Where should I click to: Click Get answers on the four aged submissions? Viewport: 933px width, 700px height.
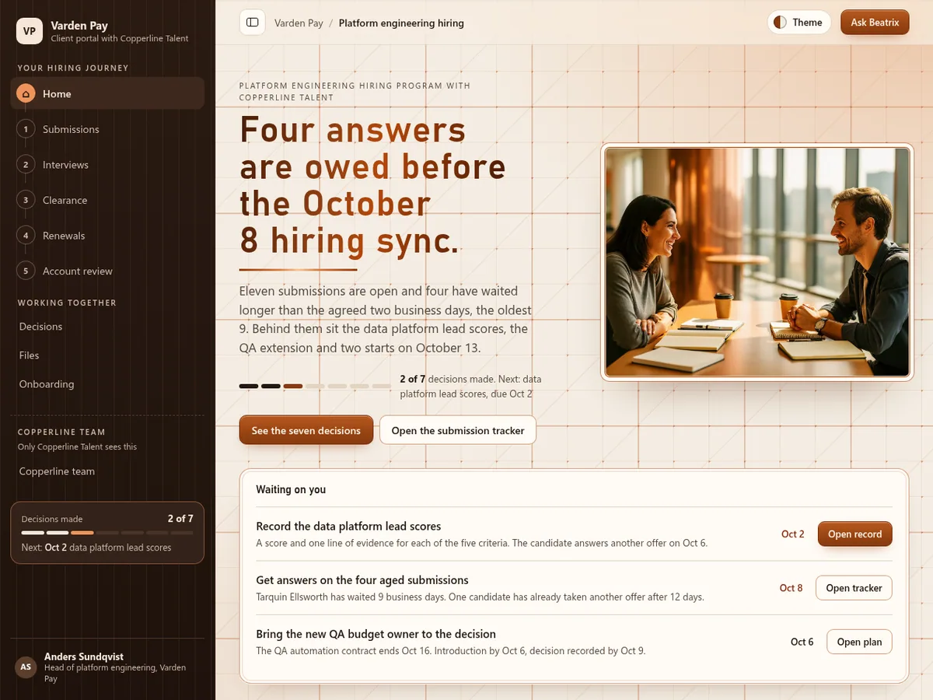click(x=362, y=580)
